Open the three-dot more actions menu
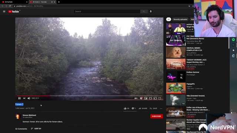 point(161,108)
